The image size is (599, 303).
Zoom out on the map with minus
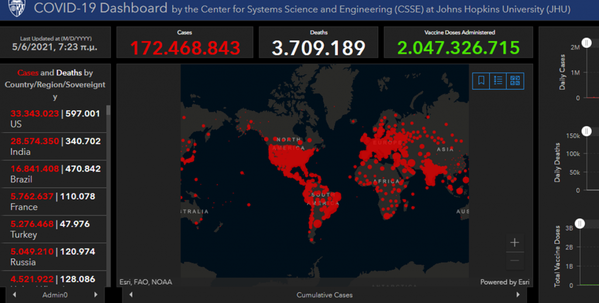tap(515, 260)
